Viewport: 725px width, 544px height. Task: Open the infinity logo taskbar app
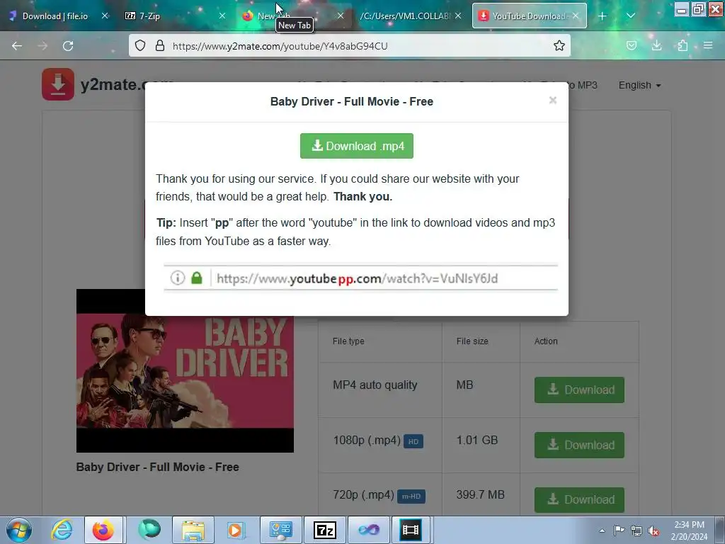368,530
